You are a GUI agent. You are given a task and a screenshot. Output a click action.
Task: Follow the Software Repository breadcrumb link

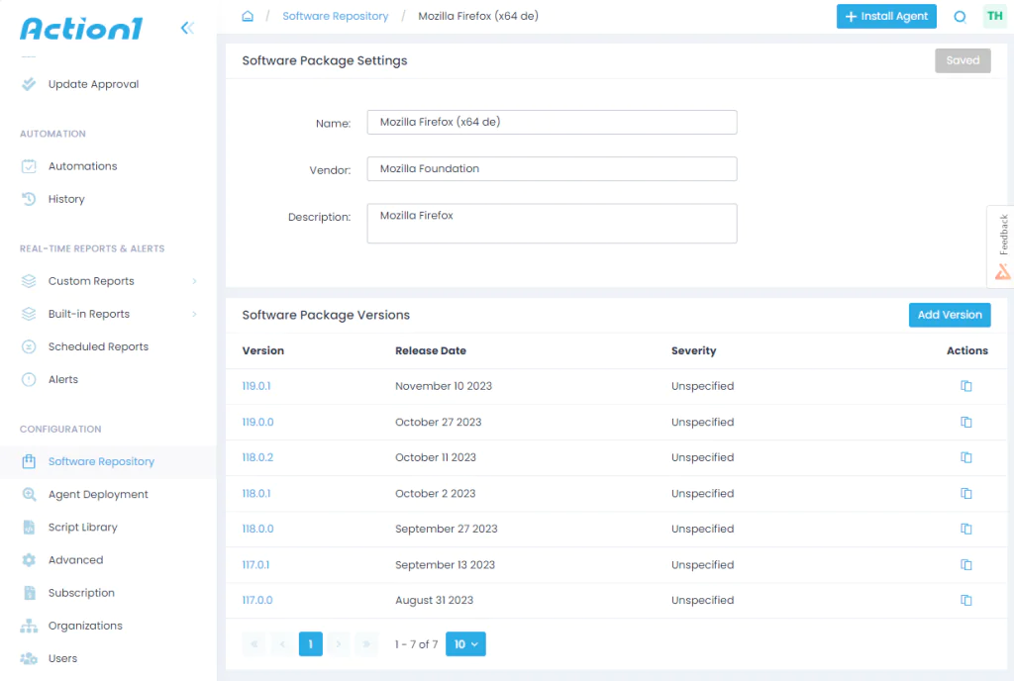click(336, 16)
